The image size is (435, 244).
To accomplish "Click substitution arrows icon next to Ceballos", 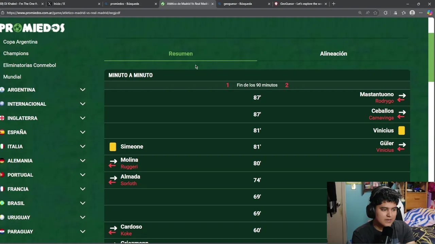I will coord(402,114).
